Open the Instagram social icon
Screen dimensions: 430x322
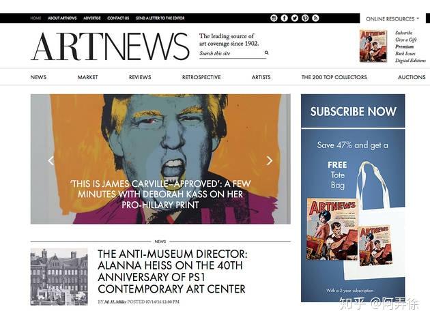(274, 18)
